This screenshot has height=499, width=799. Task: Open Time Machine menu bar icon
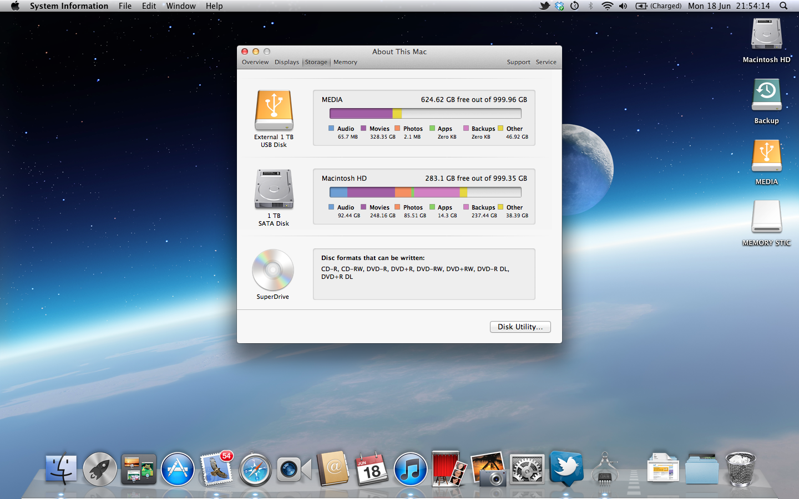pos(575,6)
